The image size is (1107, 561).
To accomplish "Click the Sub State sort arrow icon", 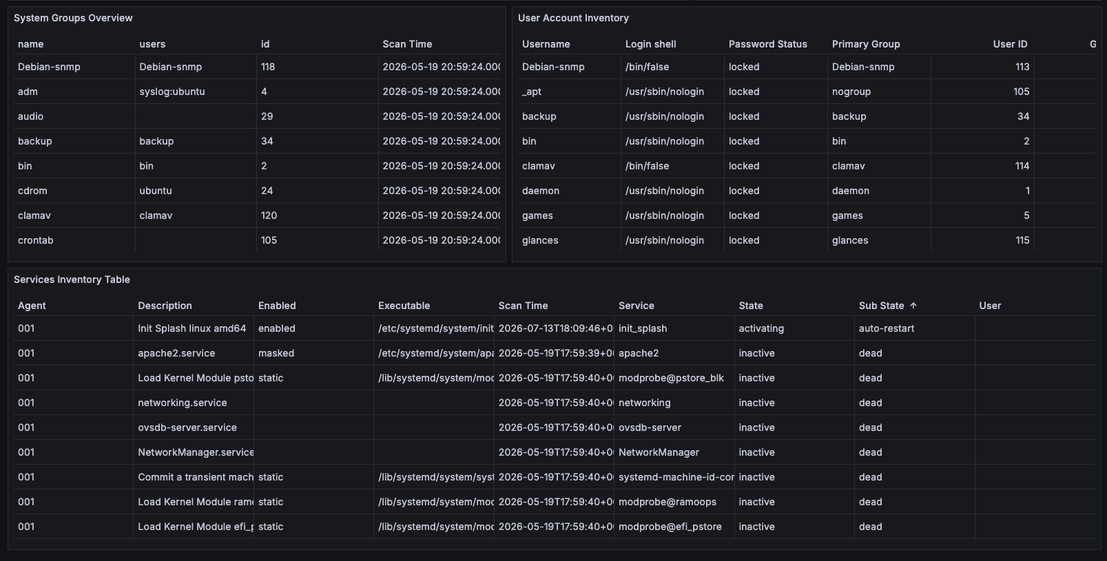I will click(913, 306).
